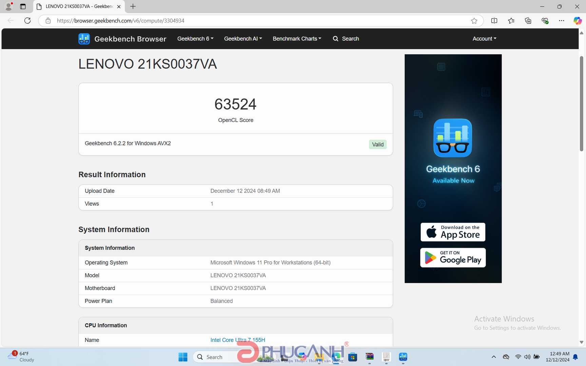Open split screen view icon
The height and width of the screenshot is (366, 586).
pyautogui.click(x=494, y=21)
